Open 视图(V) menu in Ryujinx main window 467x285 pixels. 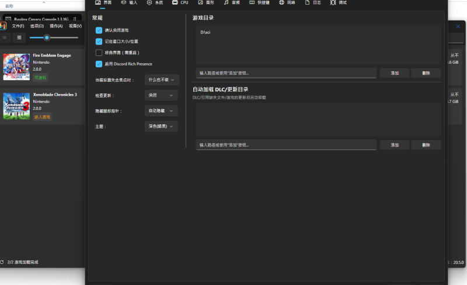click(75, 26)
